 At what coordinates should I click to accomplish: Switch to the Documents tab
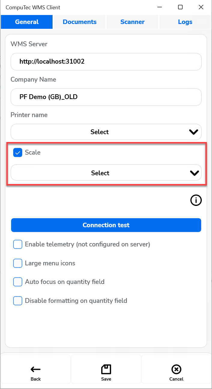pos(80,22)
